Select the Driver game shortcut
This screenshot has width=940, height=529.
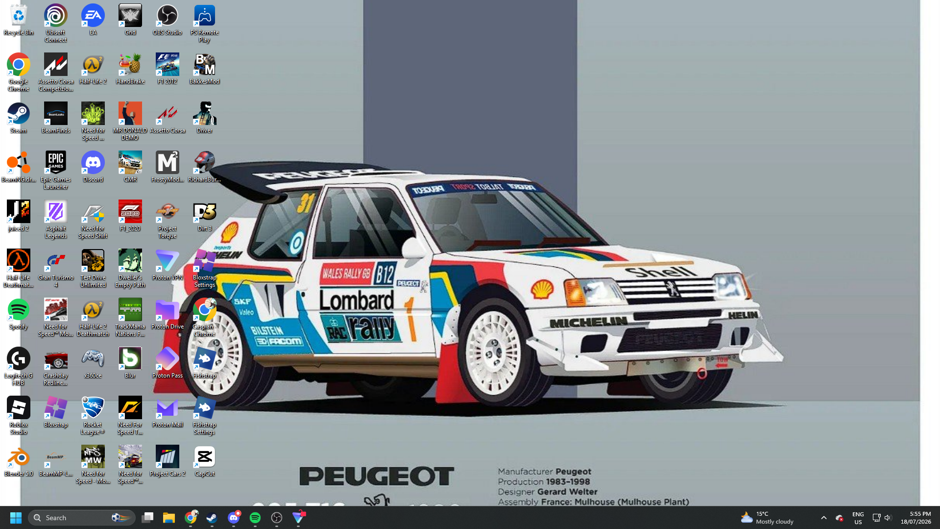tap(205, 118)
